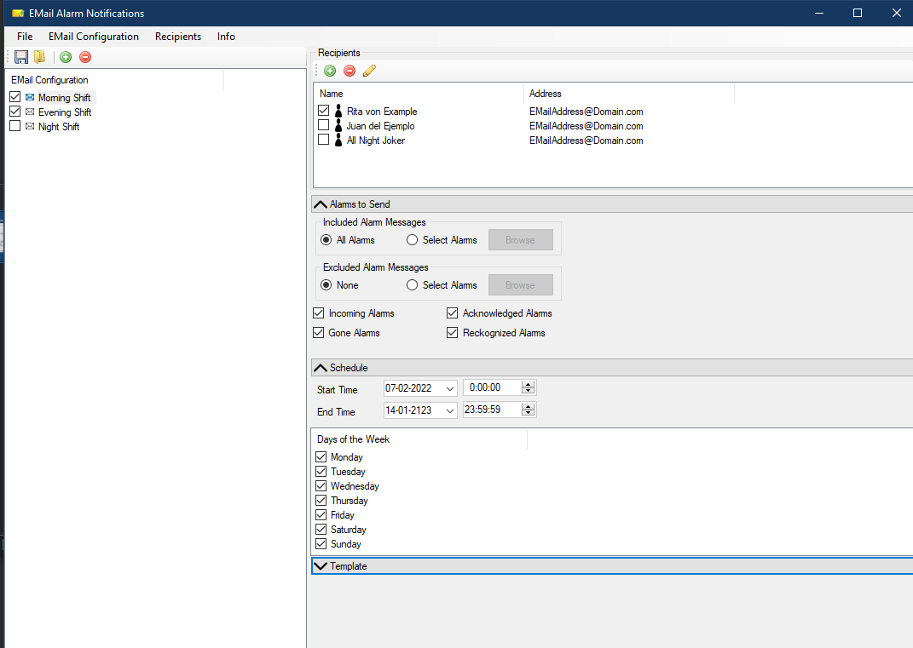Screen dimensions: 913x648
Task: Expand the Template section
Action: click(x=321, y=565)
